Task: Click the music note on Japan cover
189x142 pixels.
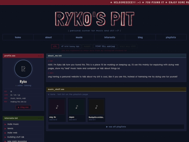Action: [x=77, y=107]
